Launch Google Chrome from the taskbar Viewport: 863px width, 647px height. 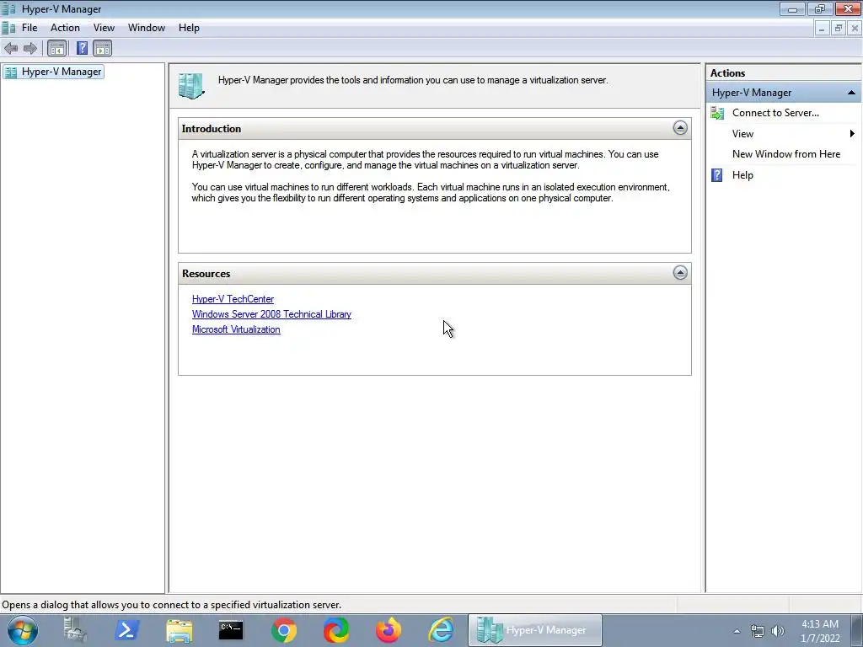coord(283,630)
